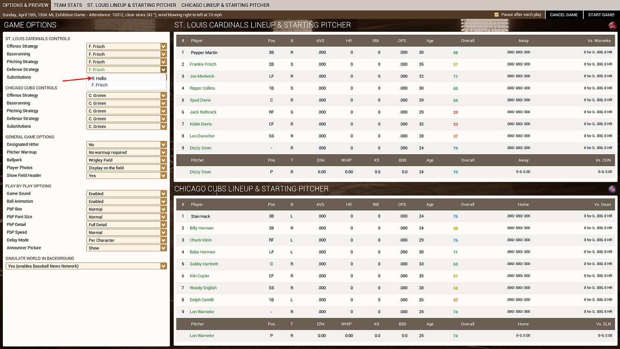The image size is (620, 349).
Task: Open Chicago Cubs Defense Strategy dropdown
Action: [126, 119]
